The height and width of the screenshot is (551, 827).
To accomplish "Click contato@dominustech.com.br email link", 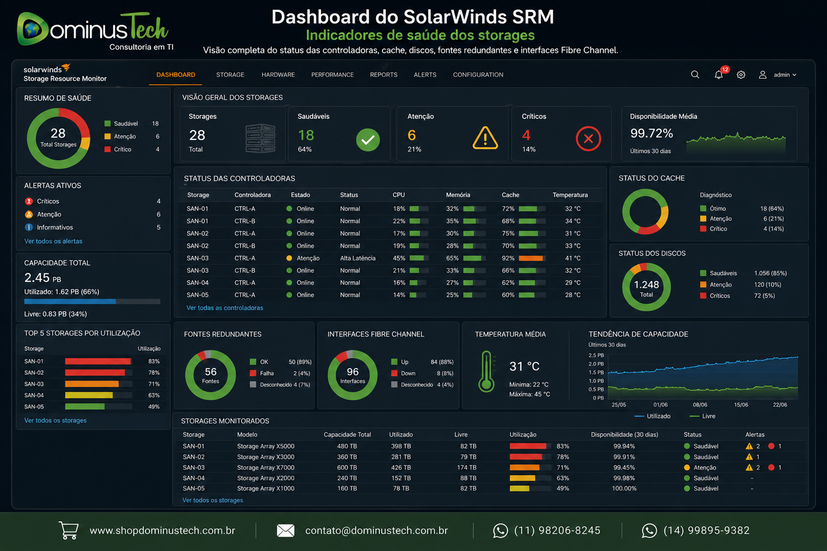I will (377, 531).
